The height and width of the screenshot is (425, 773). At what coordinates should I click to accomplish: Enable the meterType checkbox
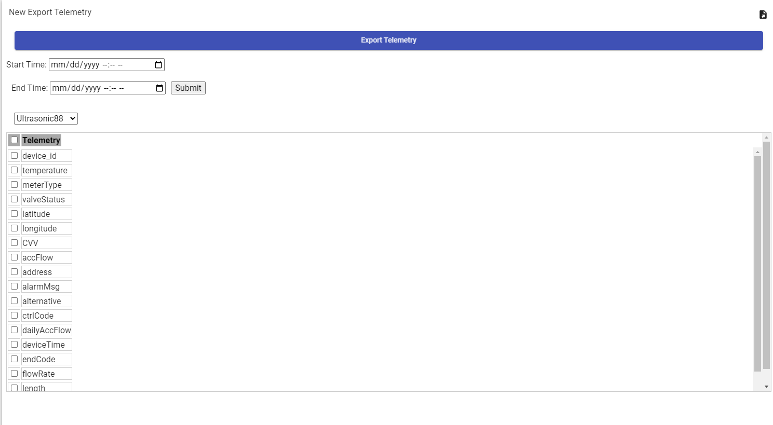14,184
